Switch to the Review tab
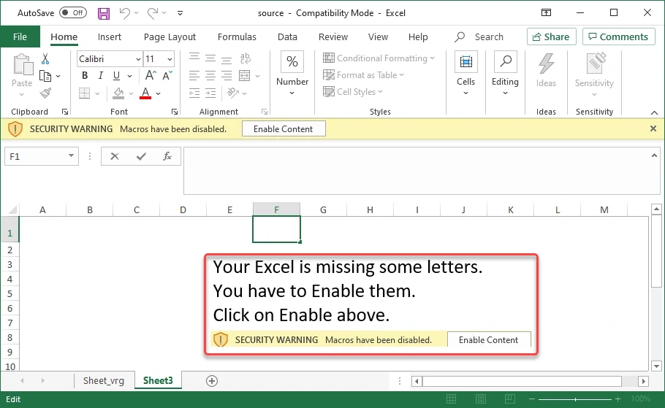Image resolution: width=665 pixels, height=408 pixels. pos(333,37)
